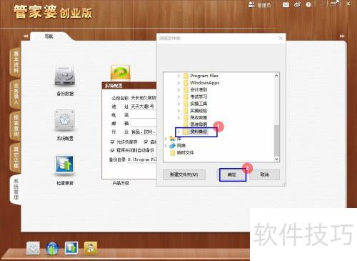Click the 库 library icon in folder tree

(x=172, y=139)
